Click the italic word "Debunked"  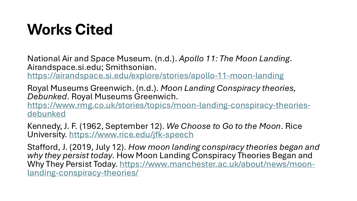click(47, 97)
